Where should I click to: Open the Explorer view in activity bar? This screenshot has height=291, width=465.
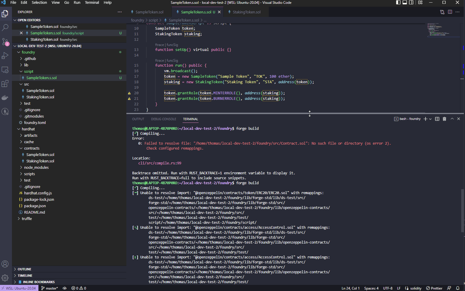coord(5,14)
